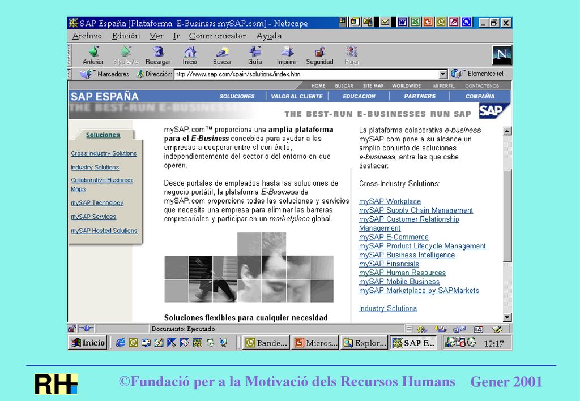Open the Composer pencil icon in component bar

point(497,329)
